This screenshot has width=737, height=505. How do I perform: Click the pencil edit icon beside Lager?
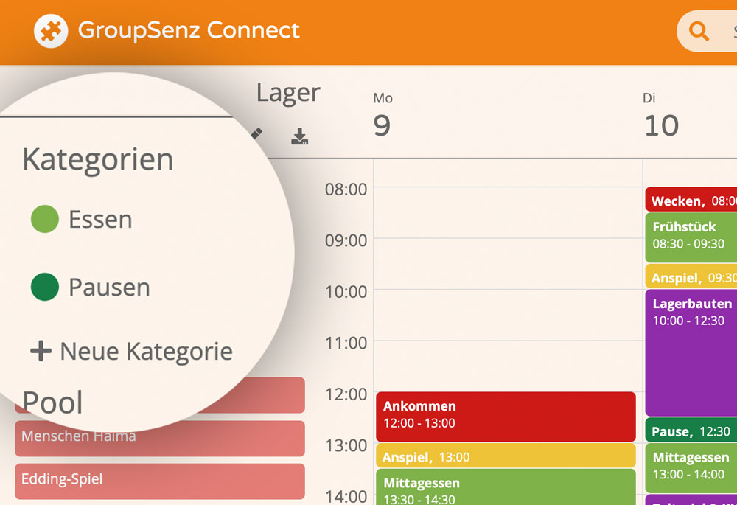[x=256, y=133]
